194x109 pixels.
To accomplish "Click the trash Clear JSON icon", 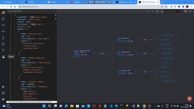I will coord(3,50).
